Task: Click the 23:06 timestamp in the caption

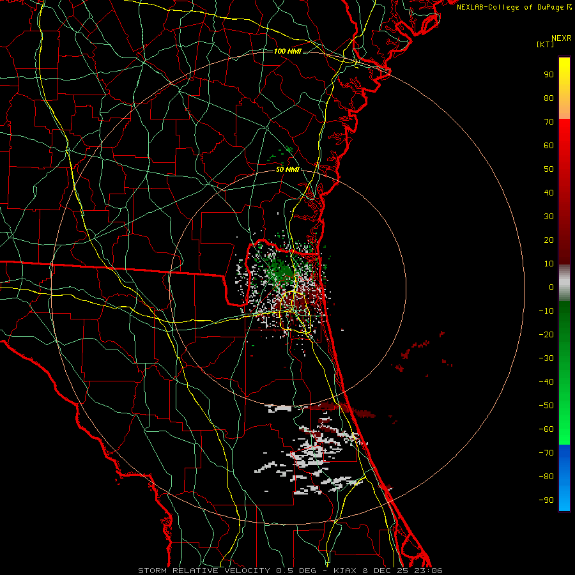Action: click(x=427, y=571)
